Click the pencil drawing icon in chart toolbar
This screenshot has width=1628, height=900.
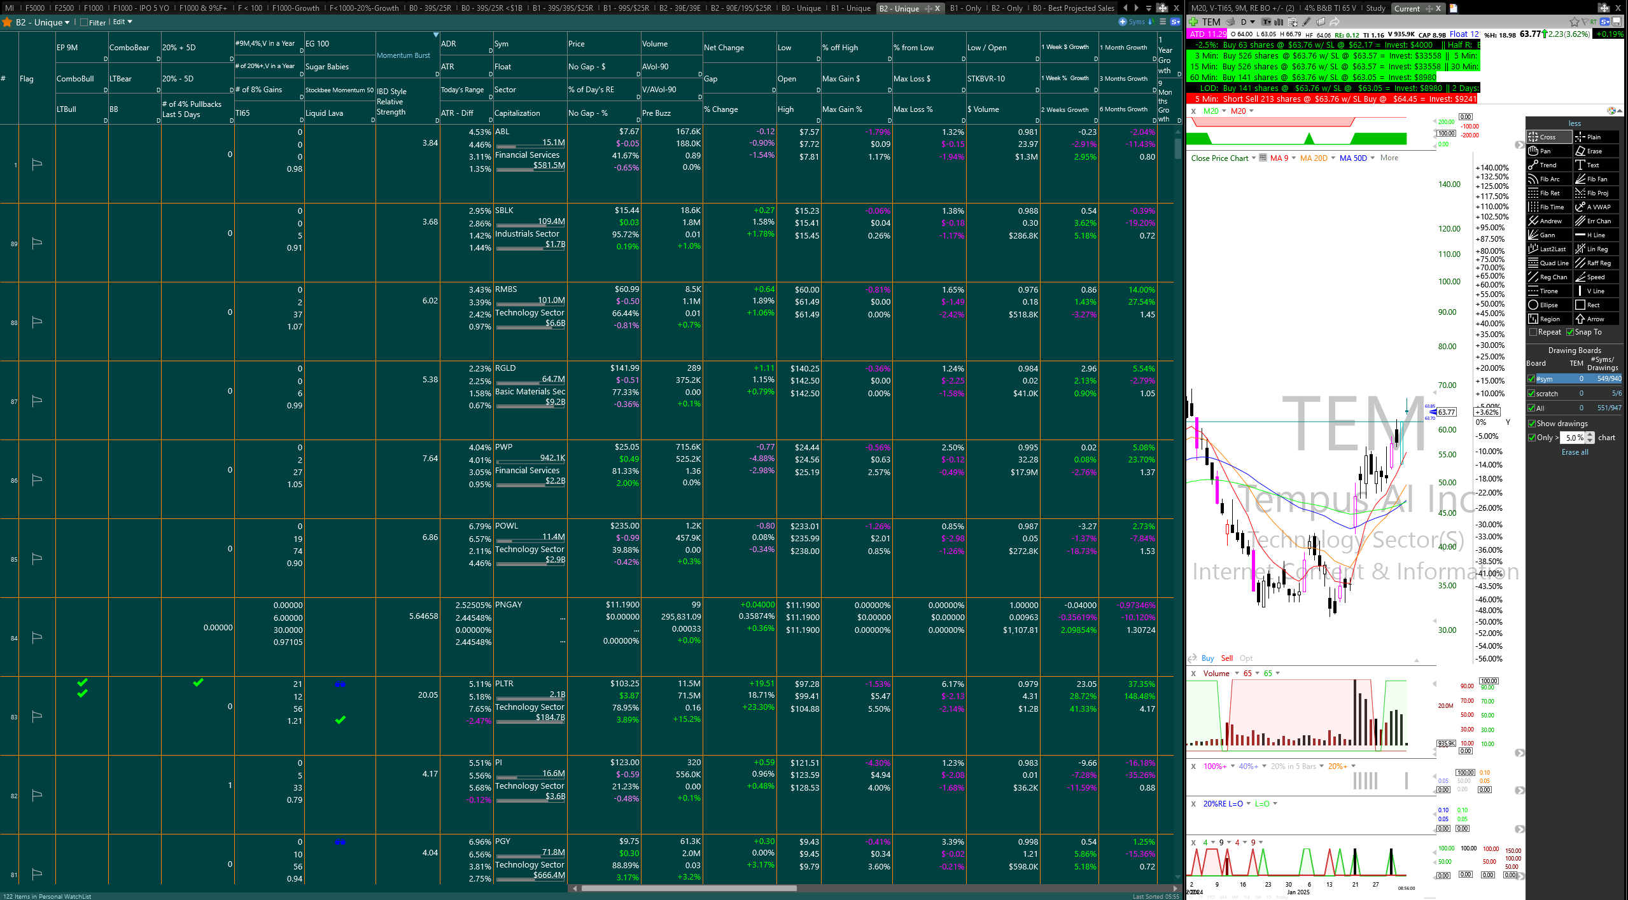click(1307, 22)
